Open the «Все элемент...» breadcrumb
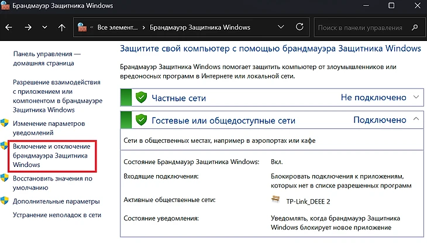Viewport: 427px width, 243px height. pos(118,28)
